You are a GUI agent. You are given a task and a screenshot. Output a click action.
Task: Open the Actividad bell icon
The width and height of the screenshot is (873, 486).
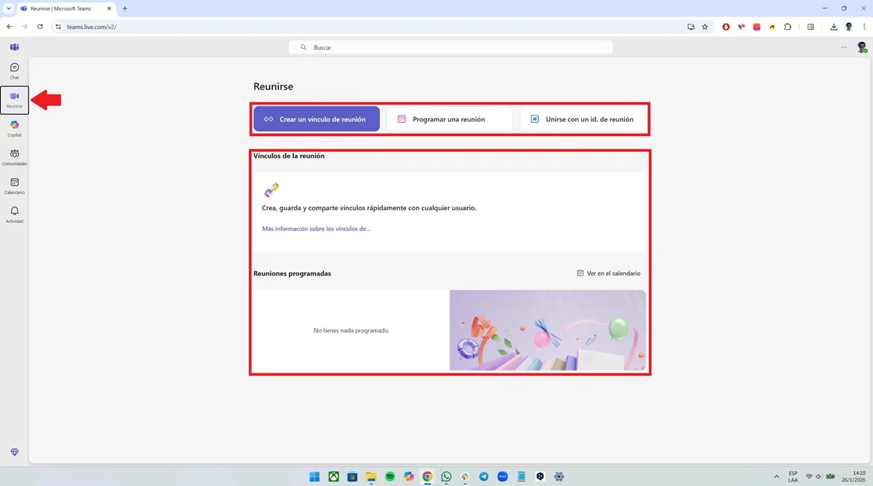click(x=15, y=215)
